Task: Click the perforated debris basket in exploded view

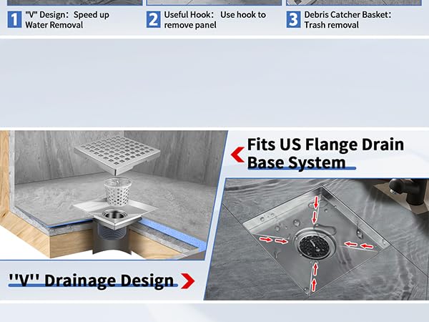Action: pyautogui.click(x=118, y=192)
